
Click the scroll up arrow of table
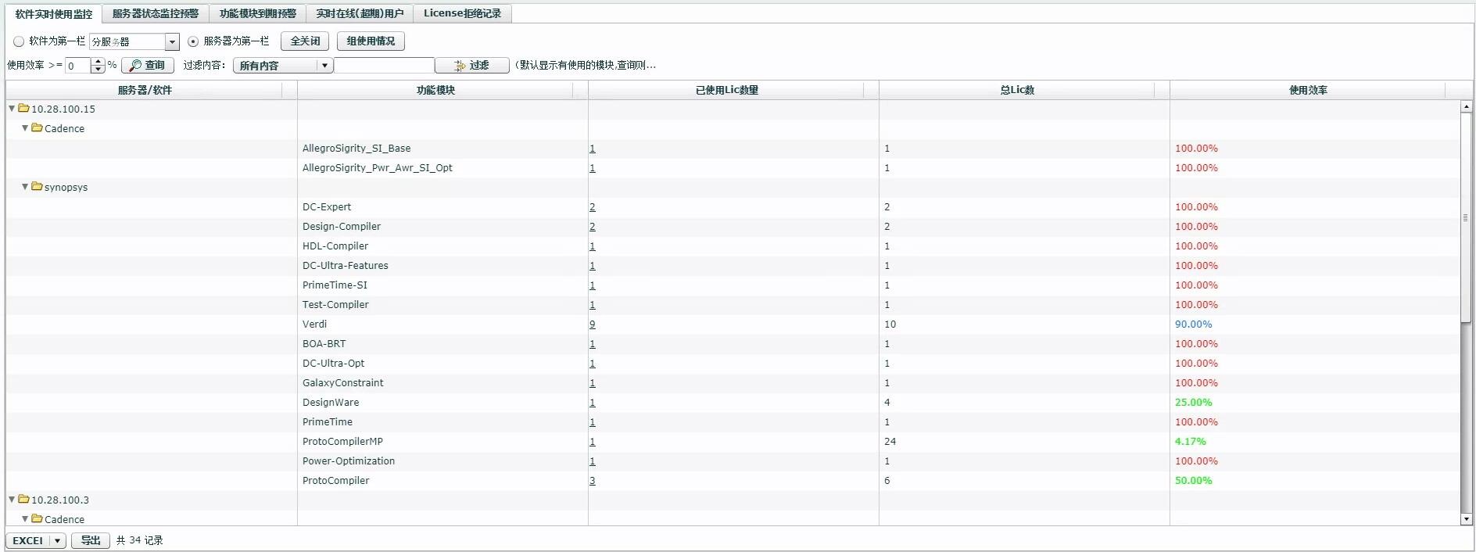pos(1466,106)
